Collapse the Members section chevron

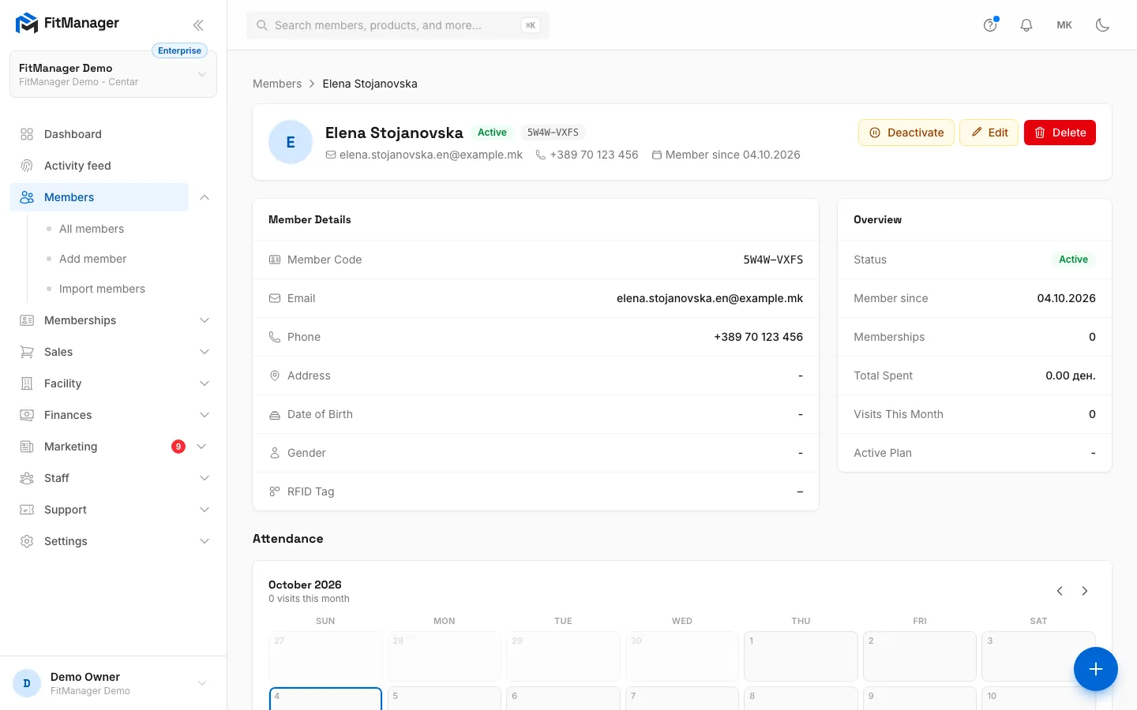[205, 197]
